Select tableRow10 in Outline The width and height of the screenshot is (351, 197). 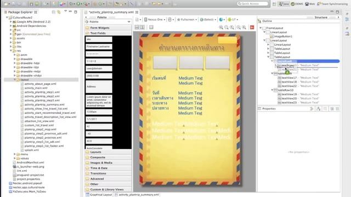click(x=285, y=90)
